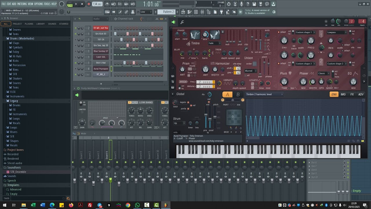This screenshot has width=371, height=209.
Task: Click browser search magnifier icon
Action: click(68, 199)
